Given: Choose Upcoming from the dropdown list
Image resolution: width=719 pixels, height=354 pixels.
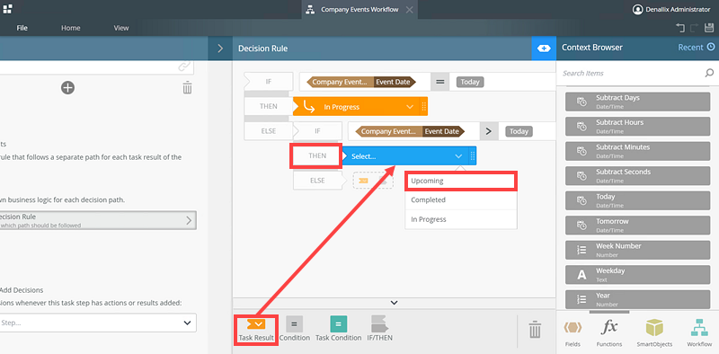Looking at the screenshot, I should point(461,181).
